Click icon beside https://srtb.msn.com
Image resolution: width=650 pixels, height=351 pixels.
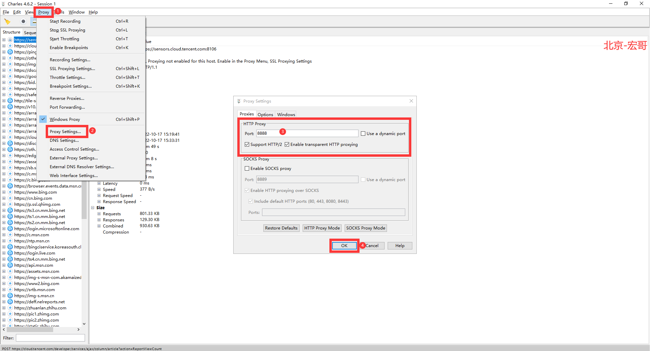pos(10,290)
